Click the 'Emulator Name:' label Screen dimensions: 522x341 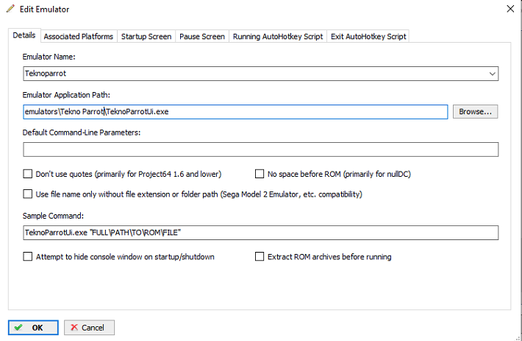pyautogui.click(x=49, y=57)
